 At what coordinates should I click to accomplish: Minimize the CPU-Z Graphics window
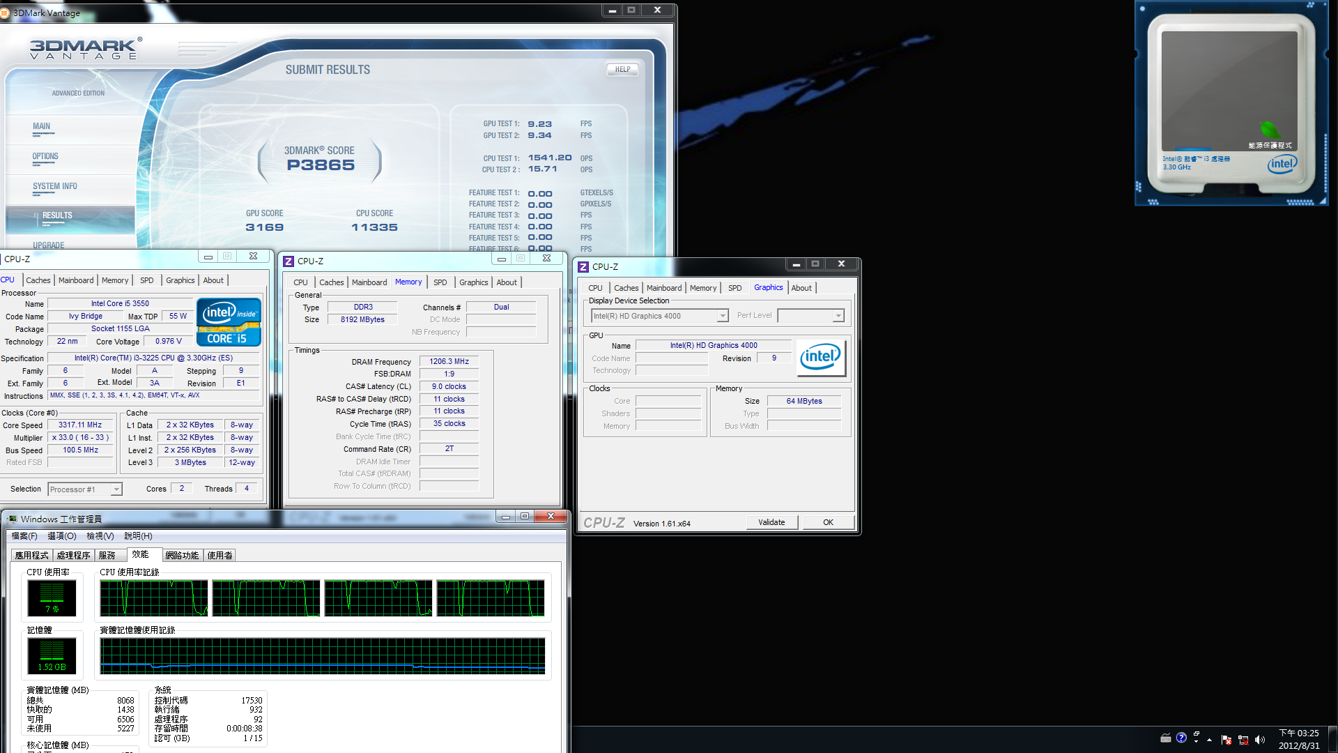coord(796,264)
